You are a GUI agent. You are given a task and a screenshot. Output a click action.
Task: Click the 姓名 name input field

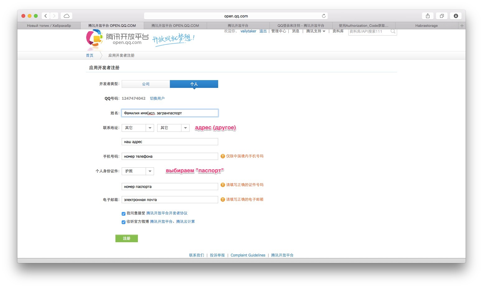click(170, 113)
